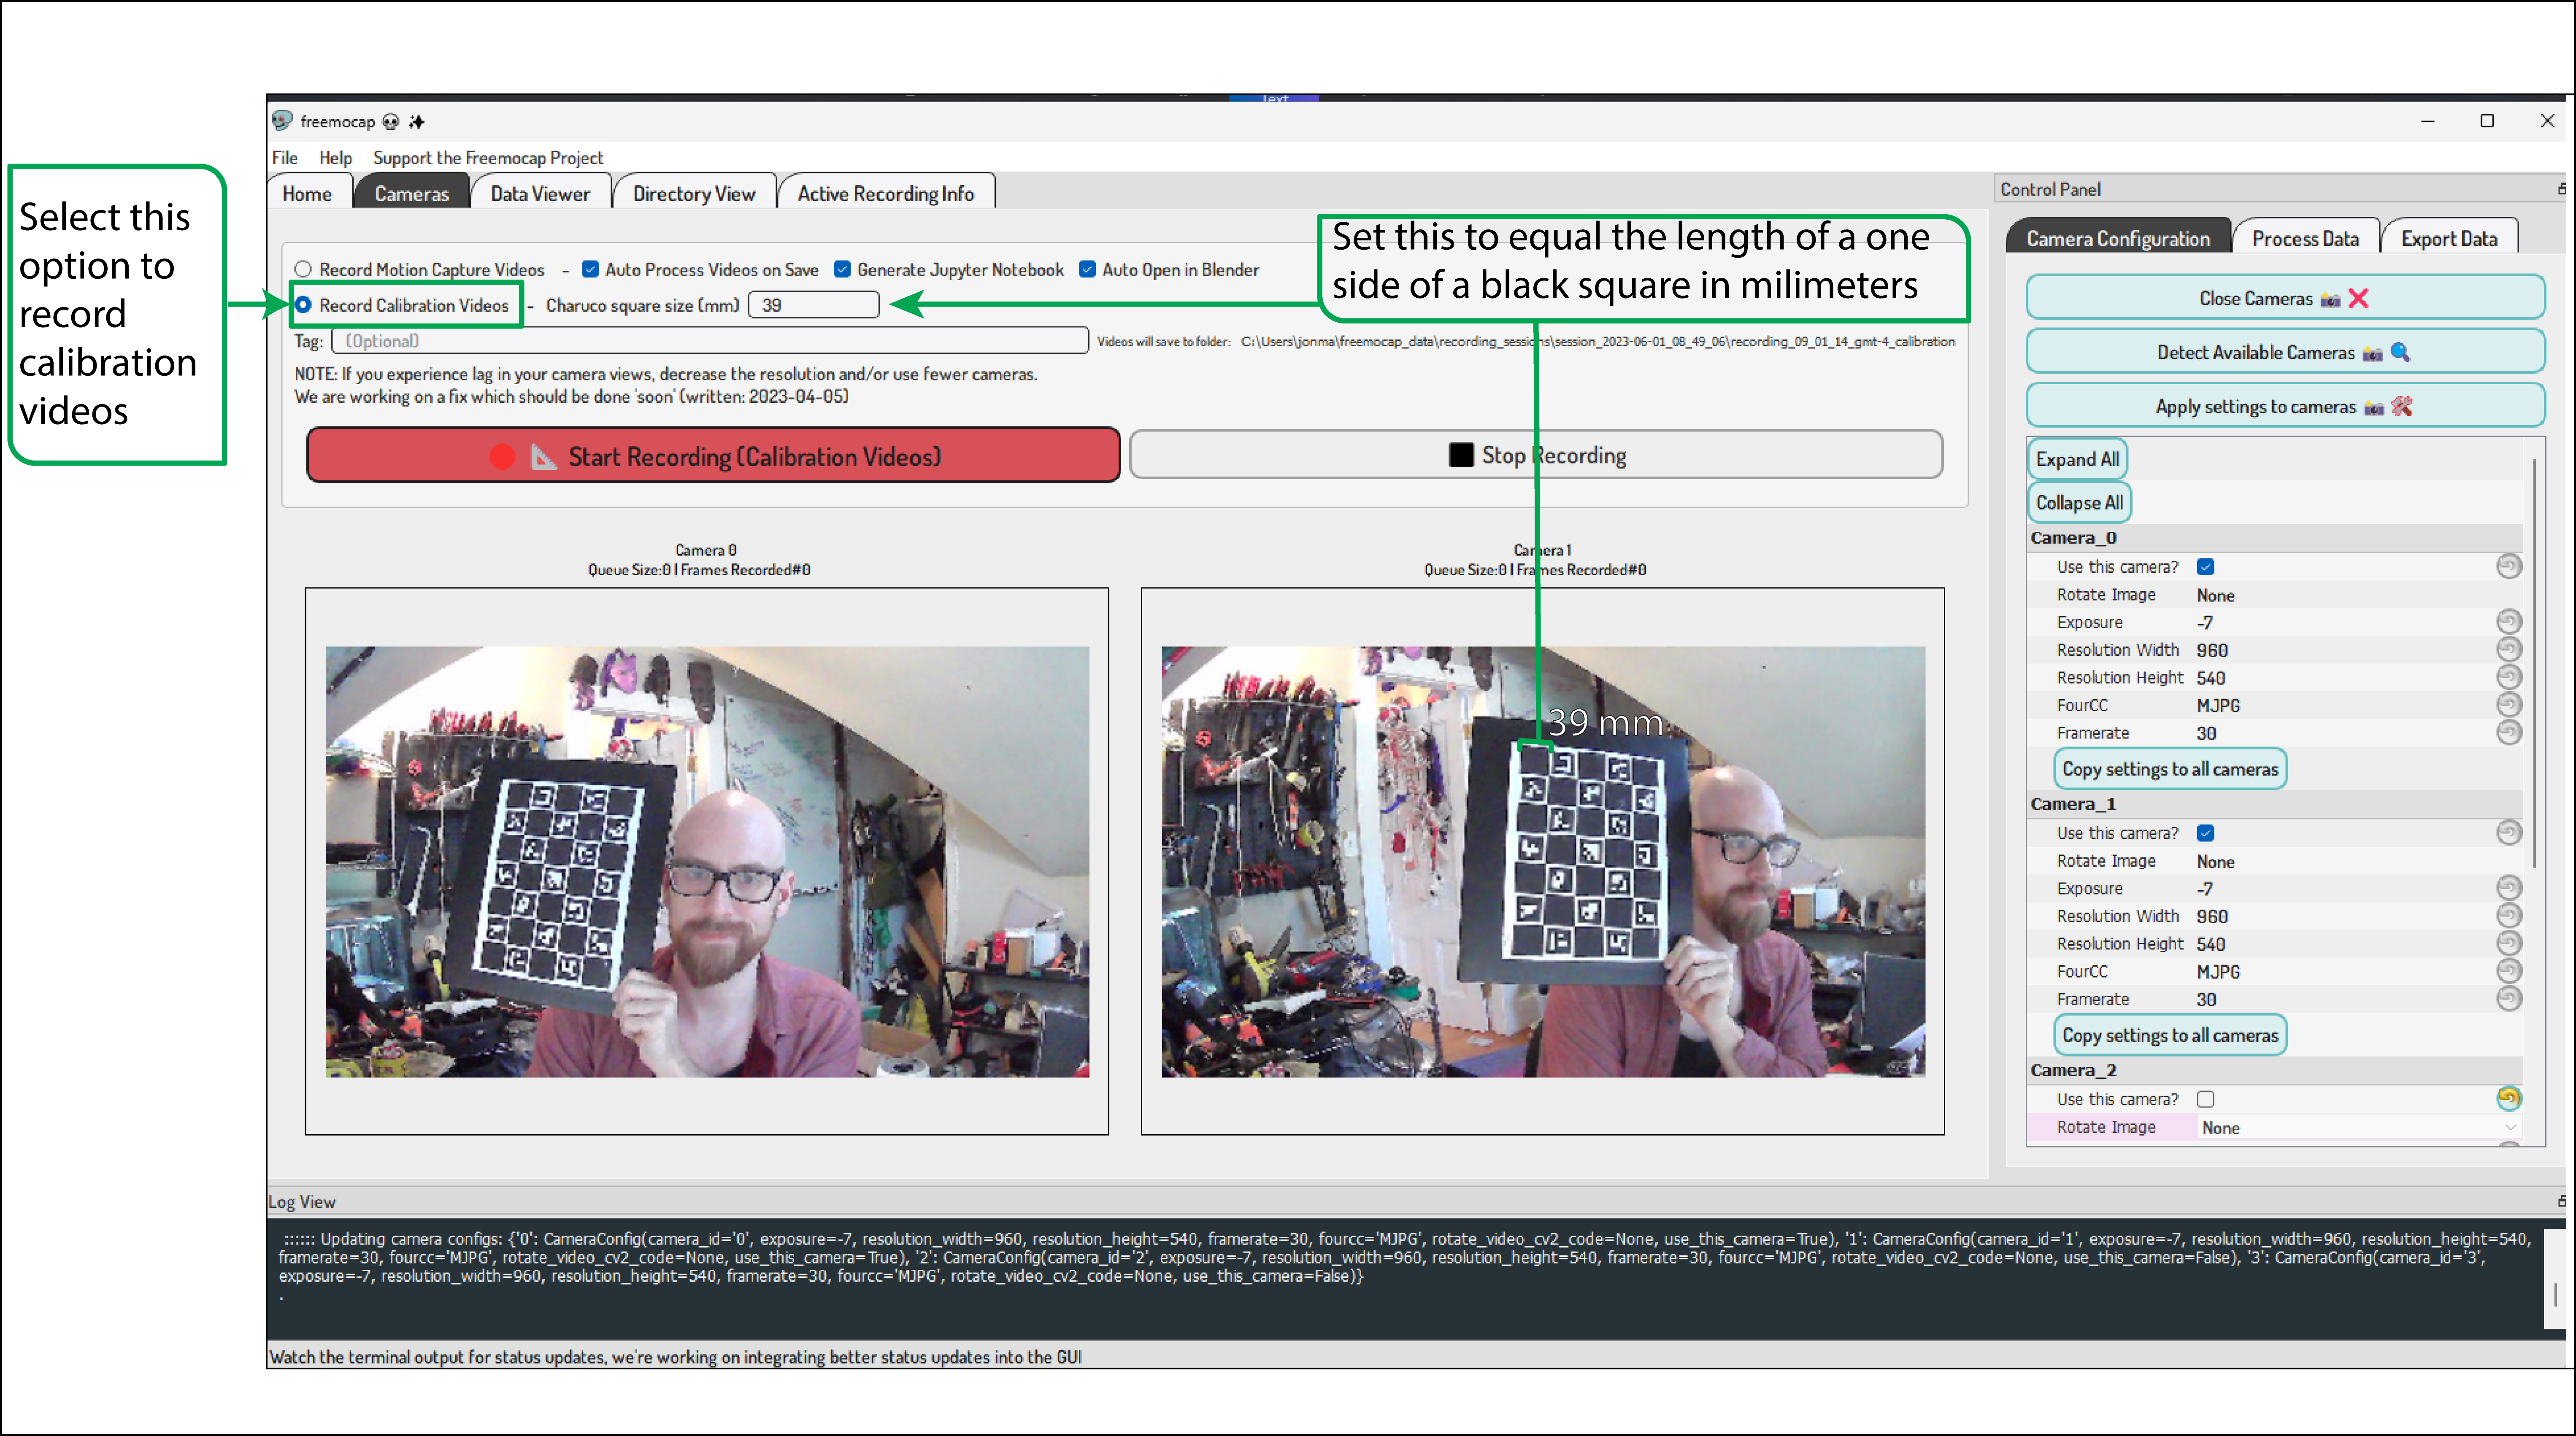The width and height of the screenshot is (2576, 1436).
Task: Reset Camera_0 Resolution Height via the revert icon
Action: (2508, 676)
